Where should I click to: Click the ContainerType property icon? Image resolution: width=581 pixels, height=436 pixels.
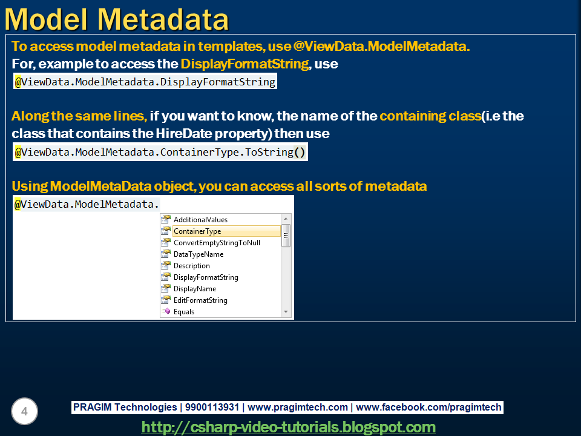[x=166, y=231]
